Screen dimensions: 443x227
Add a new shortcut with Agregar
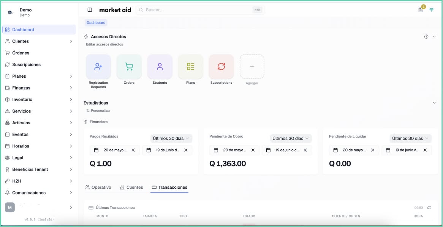pos(252,66)
